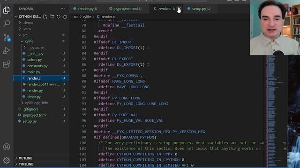Click Explorer's more actions ellipsis
This screenshot has width=300, height=168.
(62, 8)
